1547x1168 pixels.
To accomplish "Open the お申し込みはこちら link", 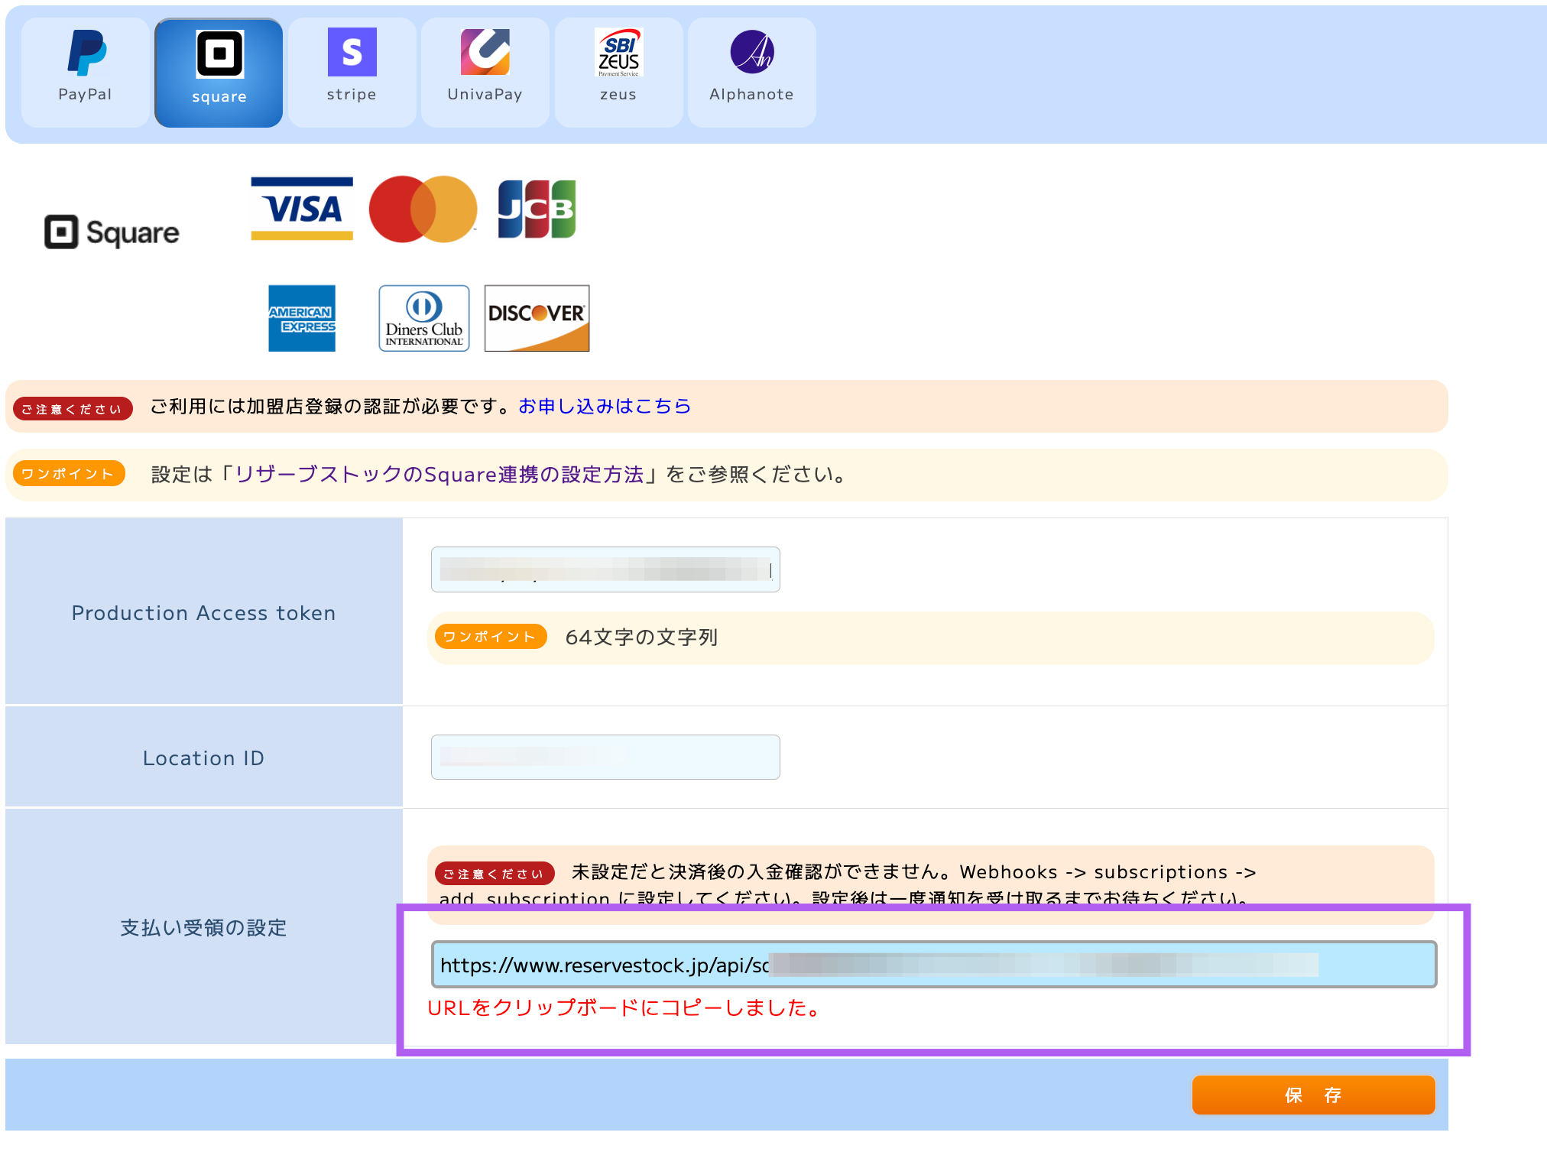I will [605, 406].
